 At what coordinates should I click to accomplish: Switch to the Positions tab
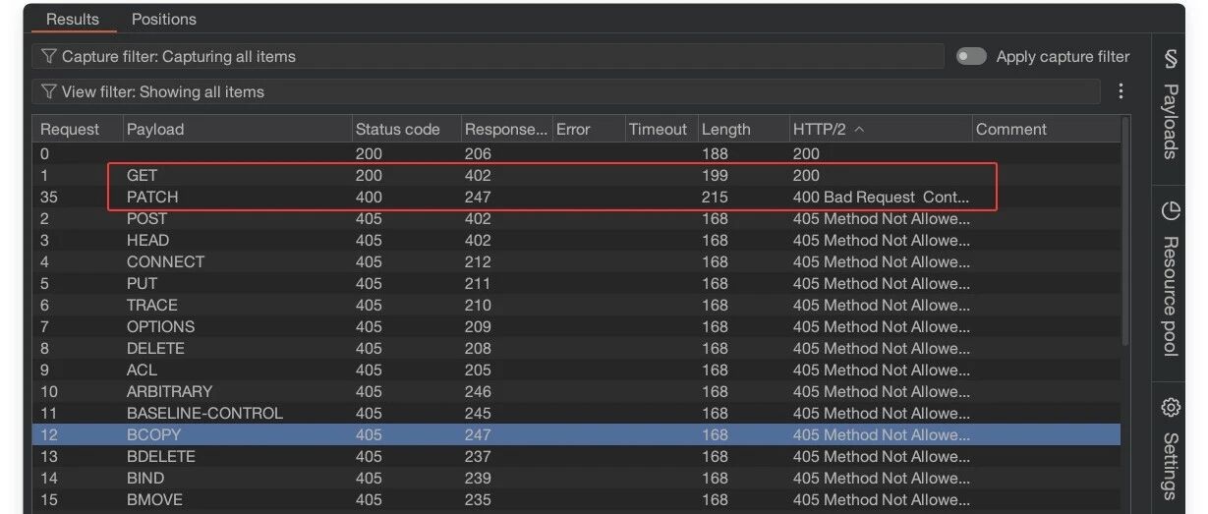(164, 19)
